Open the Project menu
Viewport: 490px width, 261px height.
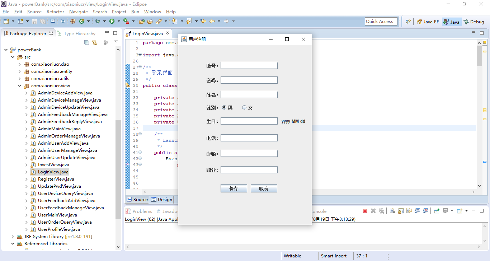(119, 12)
